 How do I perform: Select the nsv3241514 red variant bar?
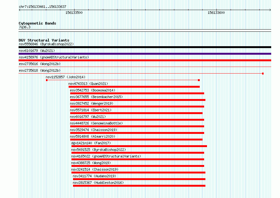tap(138, 173)
